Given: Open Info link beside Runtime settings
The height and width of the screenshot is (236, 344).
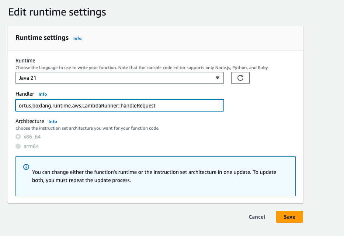Looking at the screenshot, I should [77, 38].
